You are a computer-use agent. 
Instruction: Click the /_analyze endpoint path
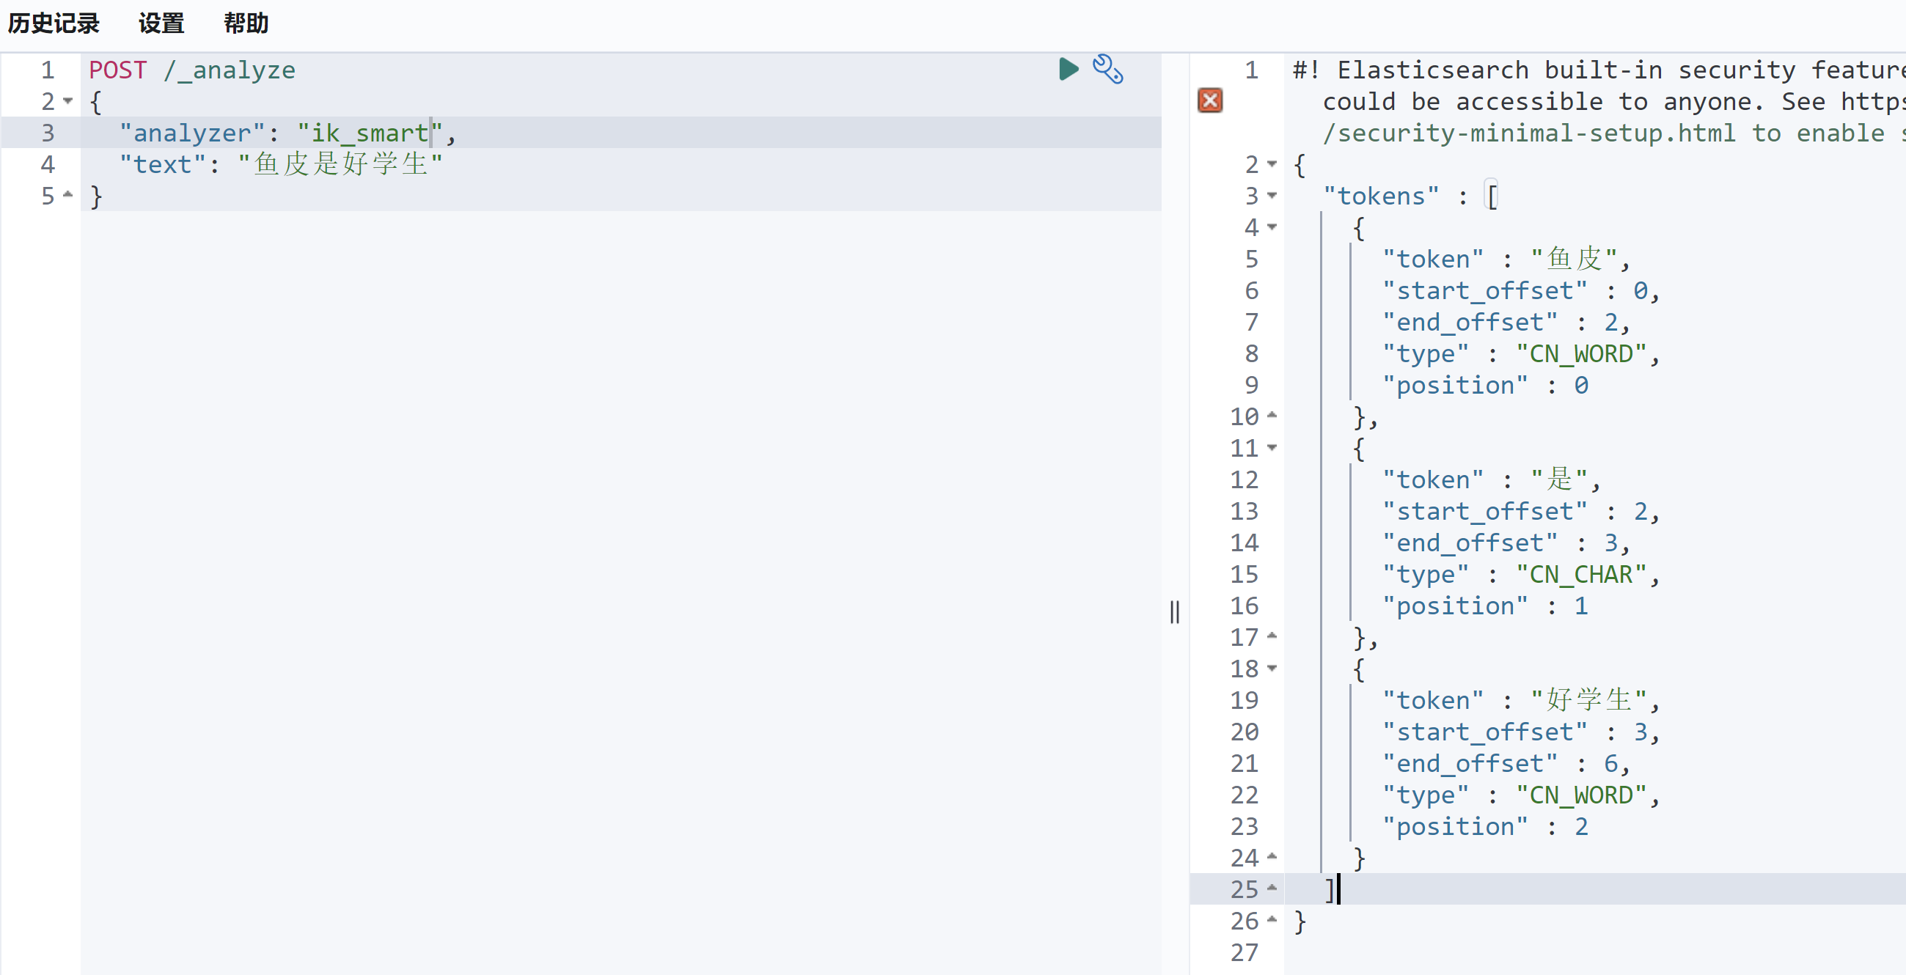(x=230, y=70)
